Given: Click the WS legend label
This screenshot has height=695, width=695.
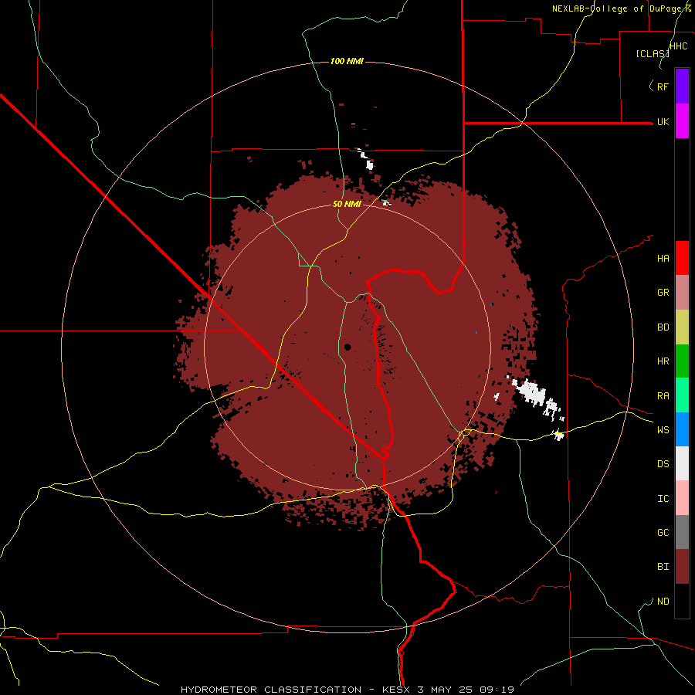Looking at the screenshot, I should [x=663, y=429].
